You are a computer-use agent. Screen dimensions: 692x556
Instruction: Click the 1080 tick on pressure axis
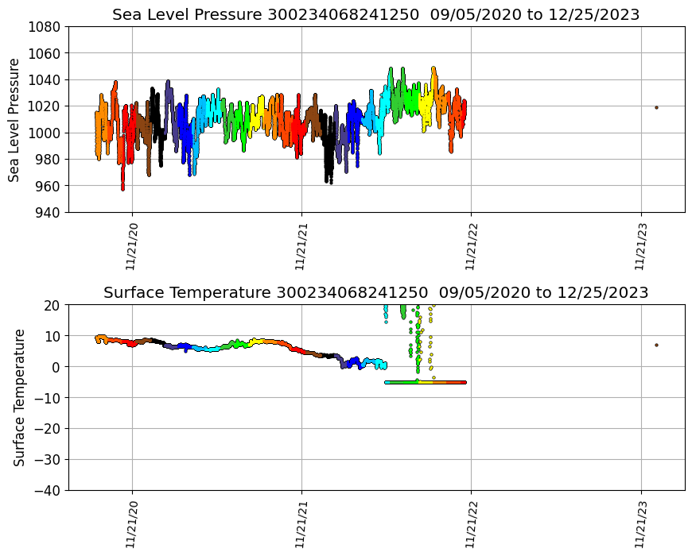pos(45,26)
